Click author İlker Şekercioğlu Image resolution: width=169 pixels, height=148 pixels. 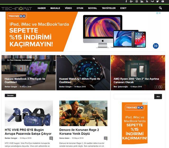click(121, 87)
